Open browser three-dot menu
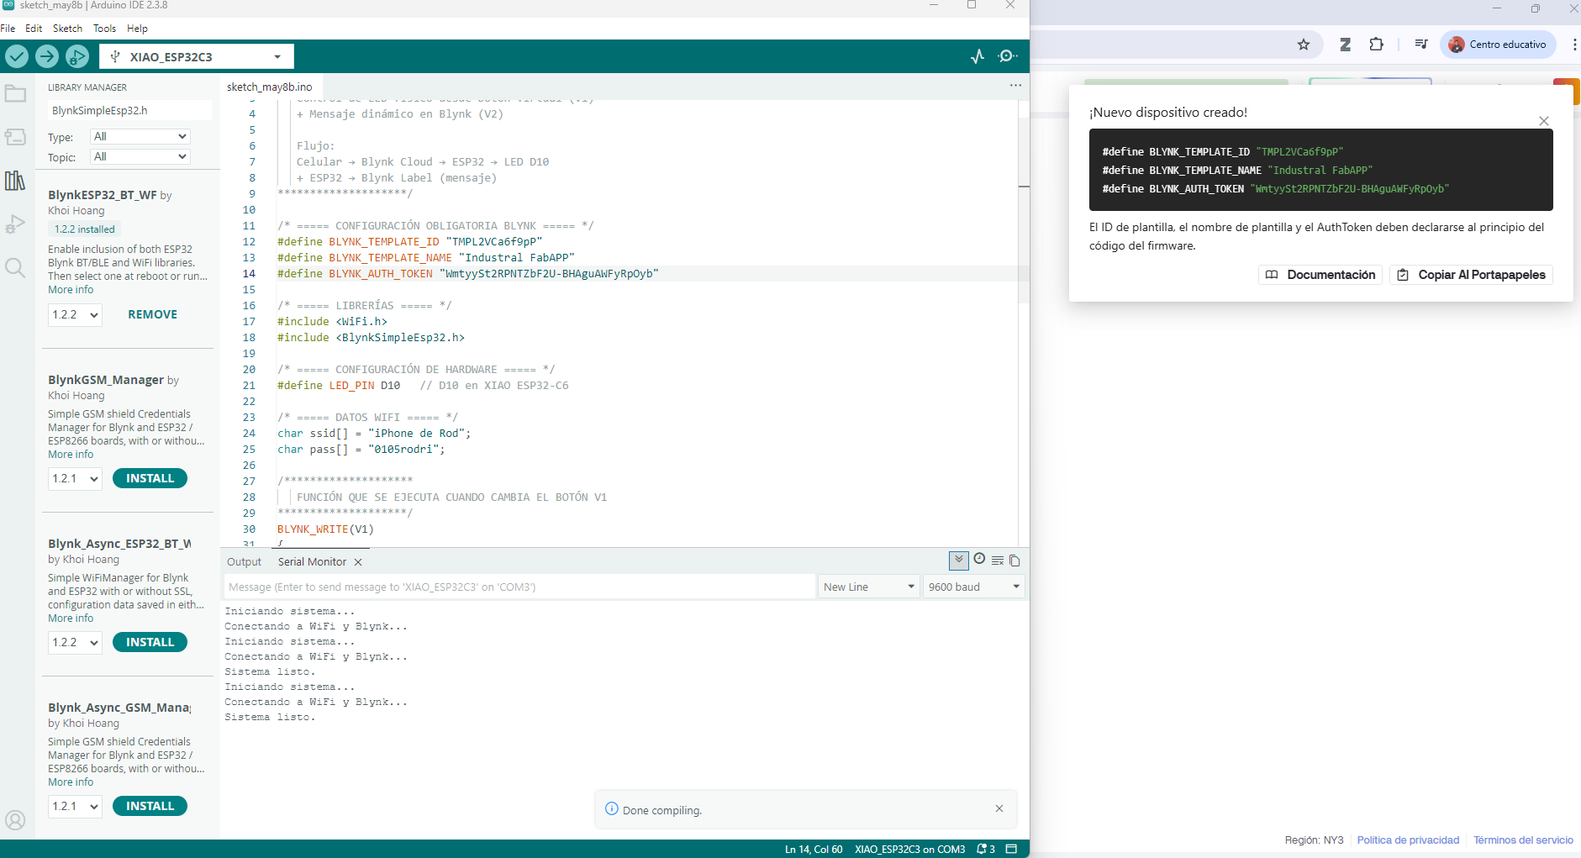 click(1573, 45)
